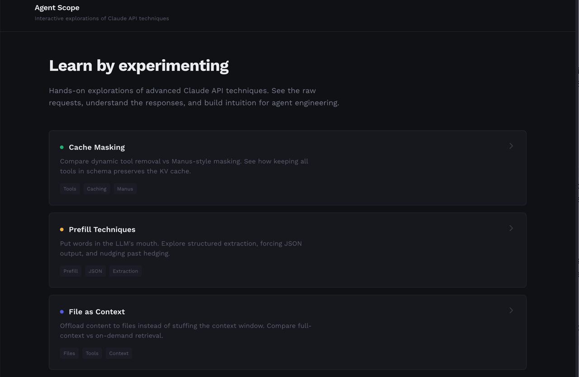
Task: Click the blue dot beside File as Context
Action: coord(62,312)
